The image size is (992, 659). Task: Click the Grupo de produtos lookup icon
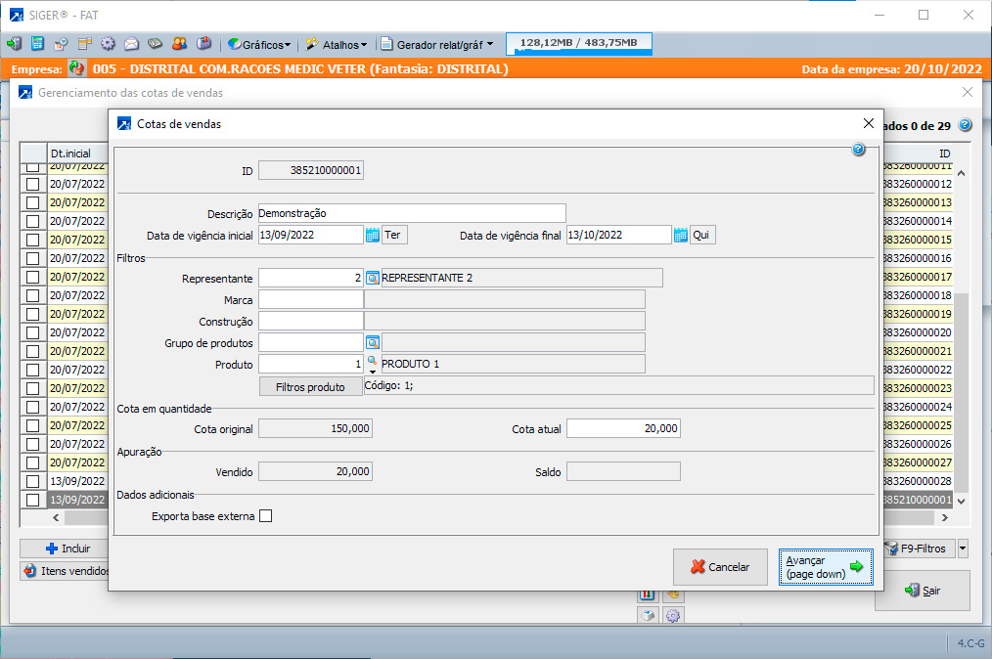pyautogui.click(x=373, y=342)
